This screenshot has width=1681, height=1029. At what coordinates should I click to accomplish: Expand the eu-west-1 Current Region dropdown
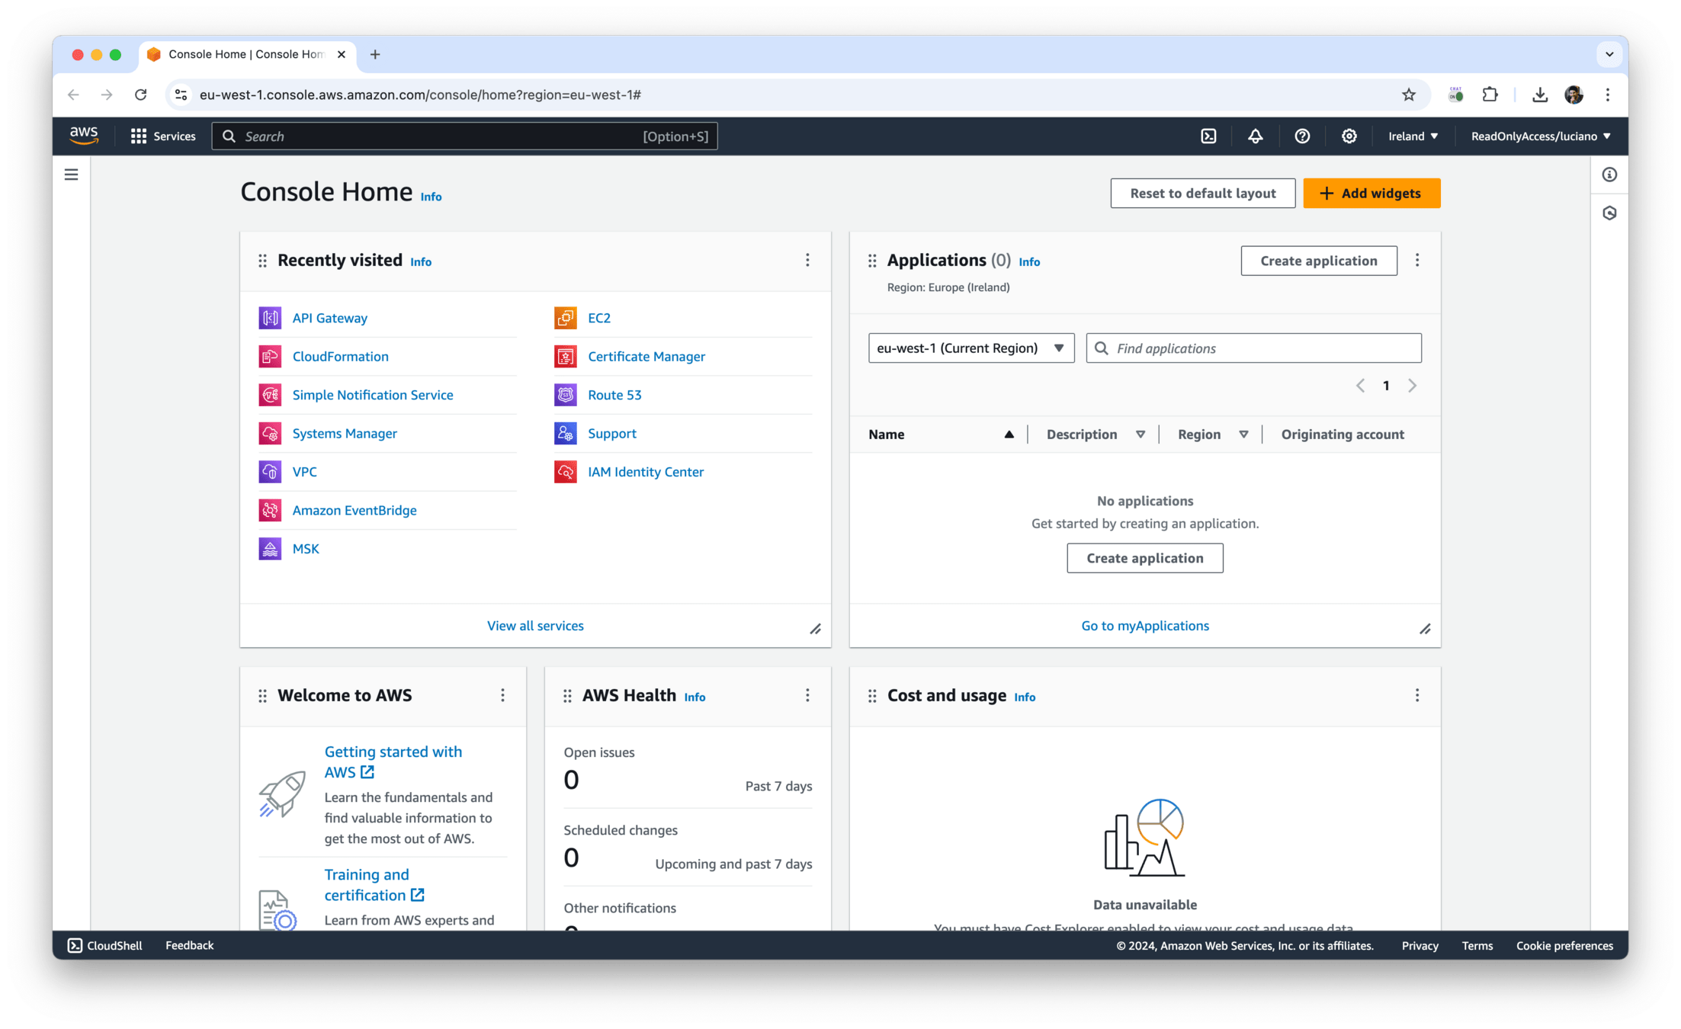(x=970, y=348)
